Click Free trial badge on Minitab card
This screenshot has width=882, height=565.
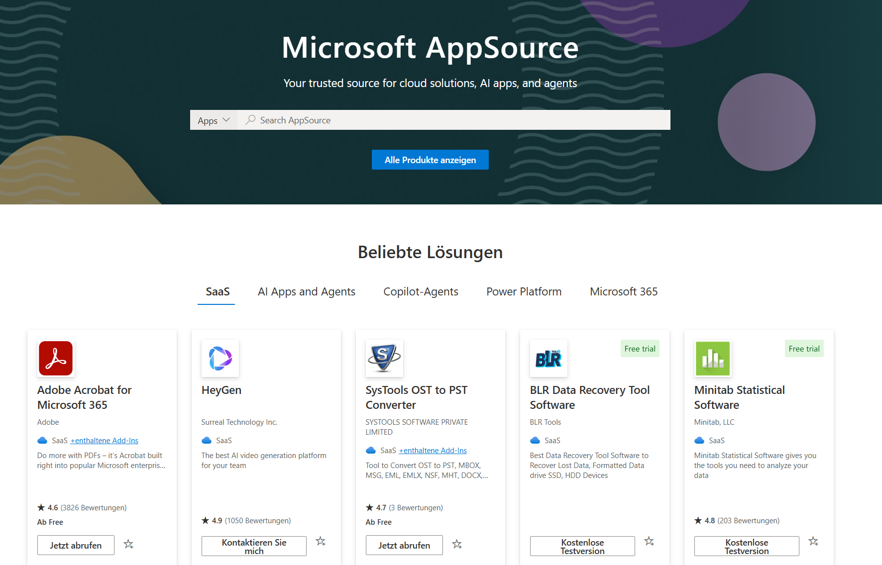coord(804,349)
